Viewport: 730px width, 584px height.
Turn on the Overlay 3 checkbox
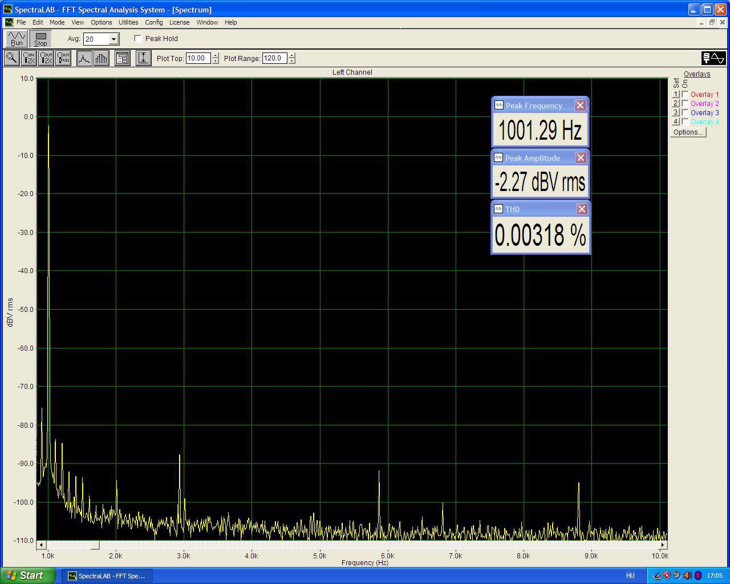pos(685,113)
